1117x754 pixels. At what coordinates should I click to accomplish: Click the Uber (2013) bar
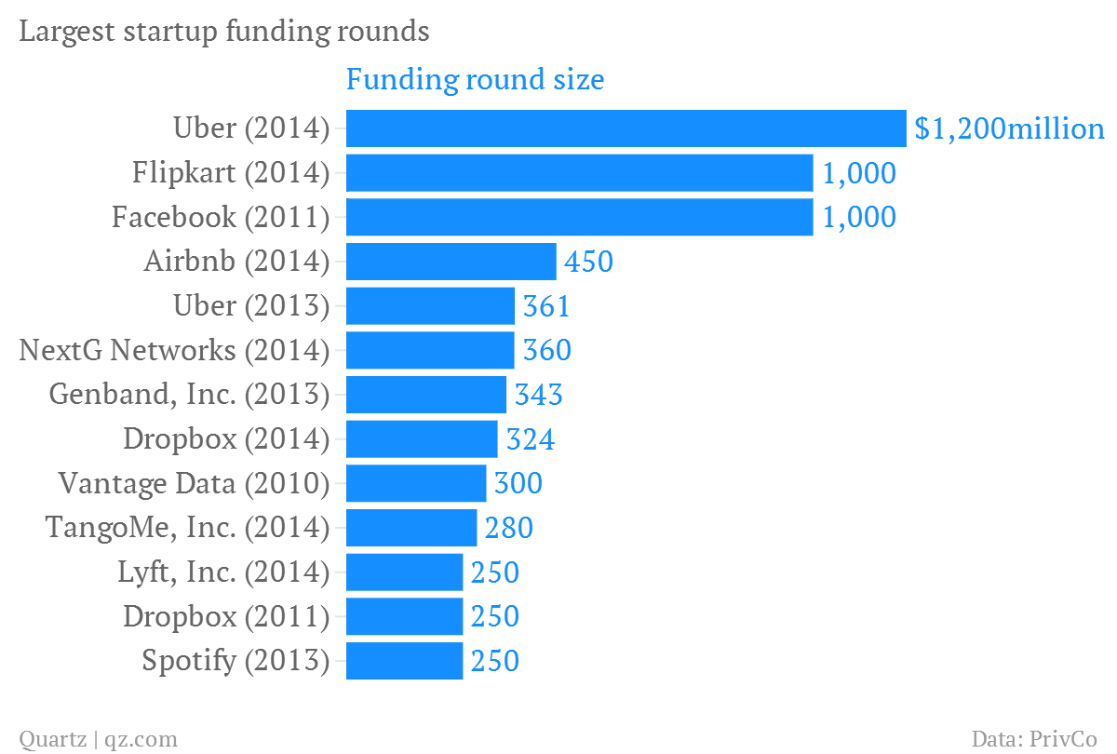click(x=430, y=306)
